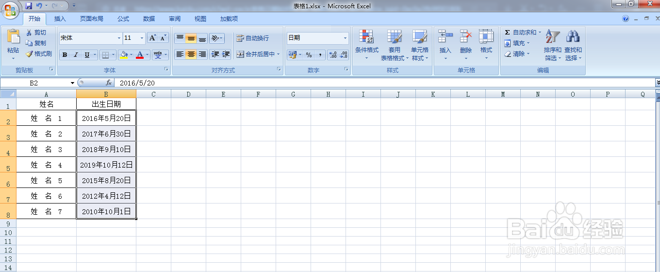Switch to the 审阅 ribbon tab
Image resolution: width=660 pixels, height=272 pixels.
pos(175,19)
